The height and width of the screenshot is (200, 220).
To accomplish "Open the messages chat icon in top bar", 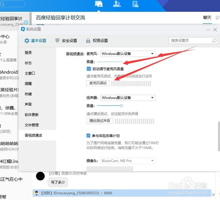I will [99, 4].
